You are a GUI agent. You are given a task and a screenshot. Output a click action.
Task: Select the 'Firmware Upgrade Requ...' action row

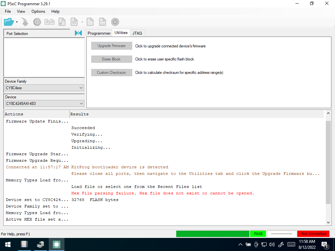point(37,160)
